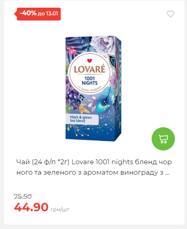Click the small red heart above LOVARÉ
This screenshot has height=229, width=187.
(90, 61)
